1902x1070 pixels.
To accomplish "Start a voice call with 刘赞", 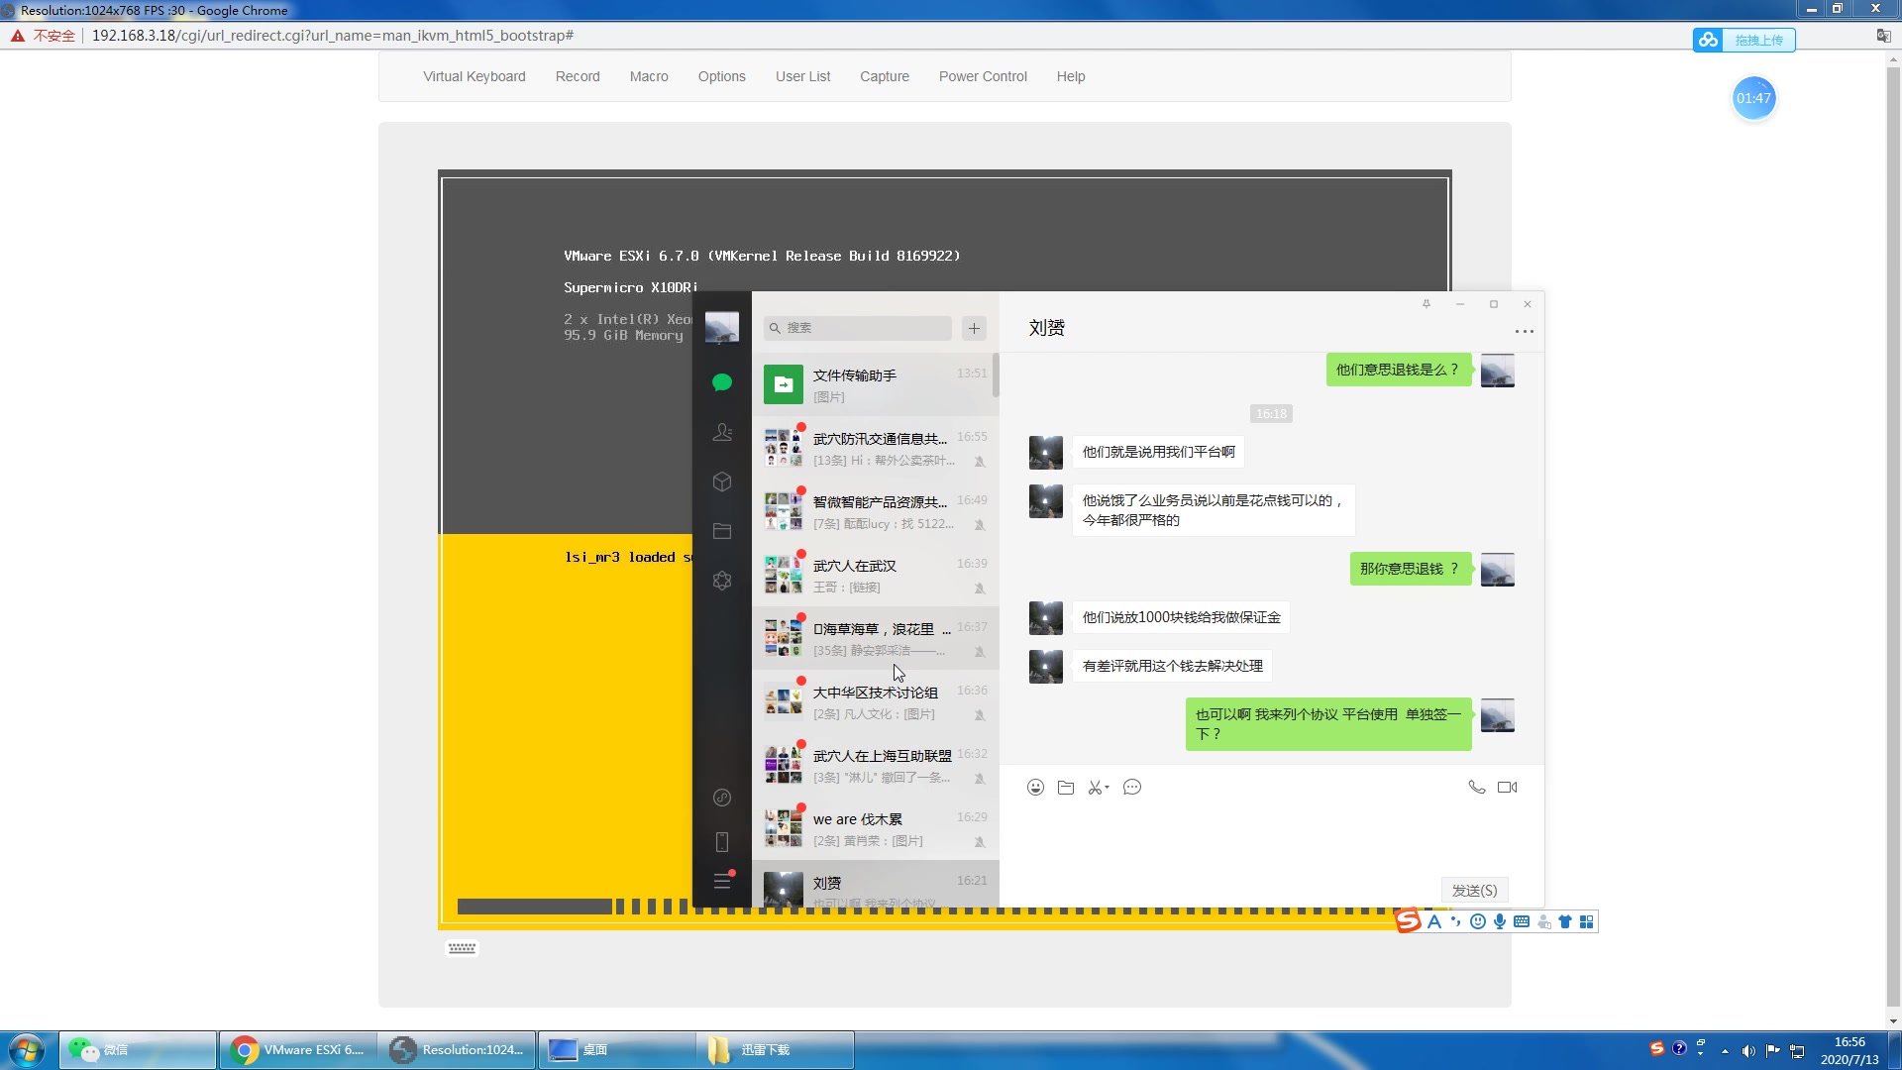I will tap(1476, 787).
